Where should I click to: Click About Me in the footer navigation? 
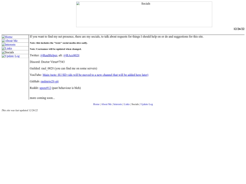[106, 104]
